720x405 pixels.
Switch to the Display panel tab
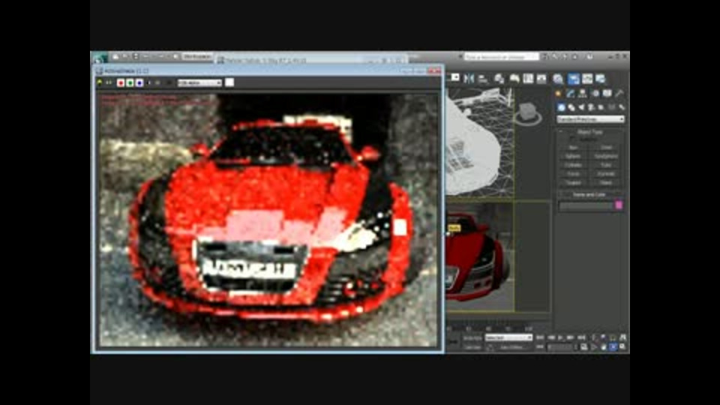[607, 93]
